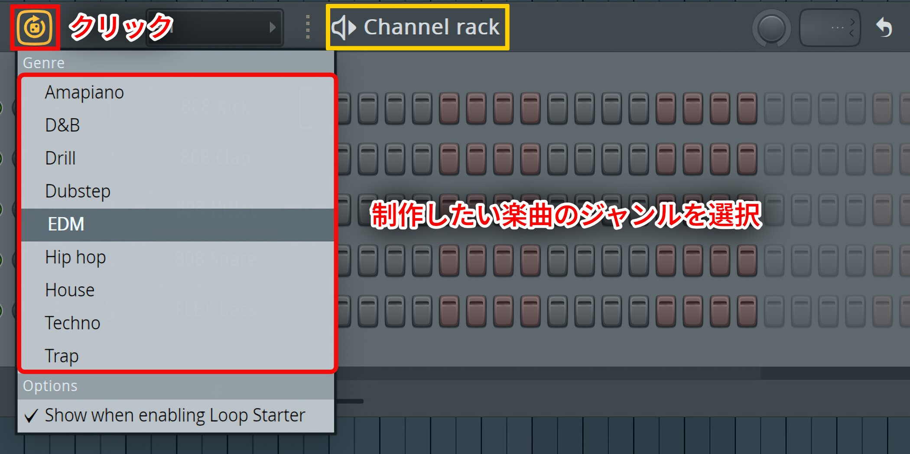Image resolution: width=910 pixels, height=454 pixels.
Task: Select Techno genre
Action: tap(178, 323)
